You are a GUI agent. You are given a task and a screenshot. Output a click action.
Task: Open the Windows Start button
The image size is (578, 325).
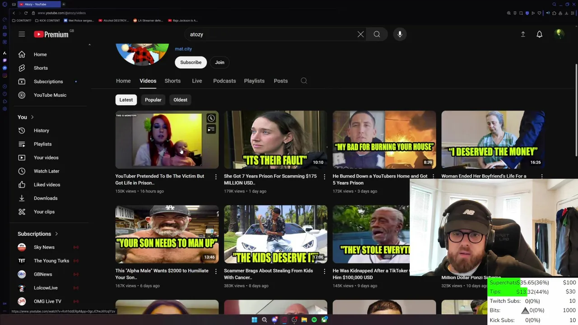tap(254, 320)
